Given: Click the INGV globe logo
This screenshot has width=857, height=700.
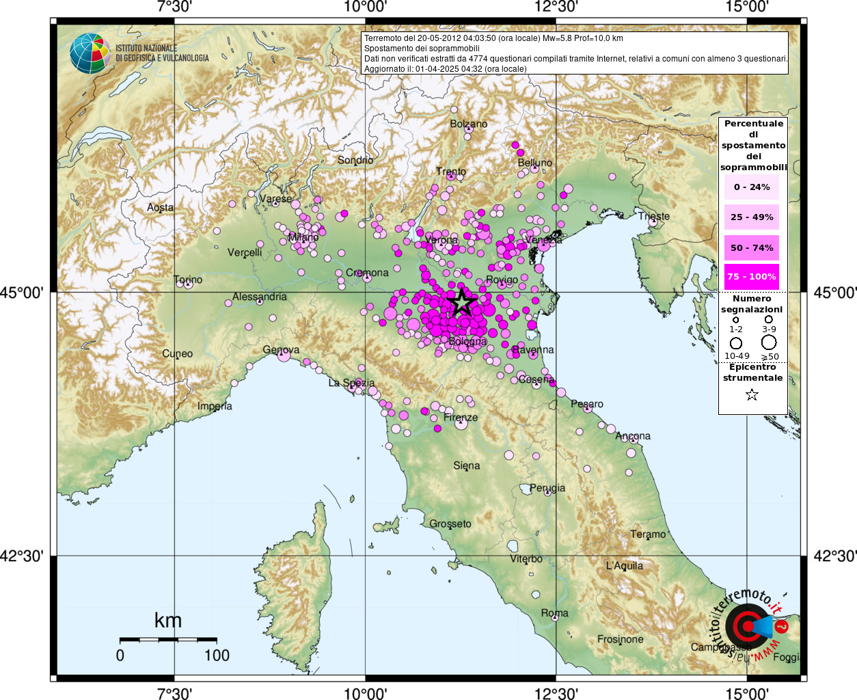Looking at the screenshot, I should (90, 53).
